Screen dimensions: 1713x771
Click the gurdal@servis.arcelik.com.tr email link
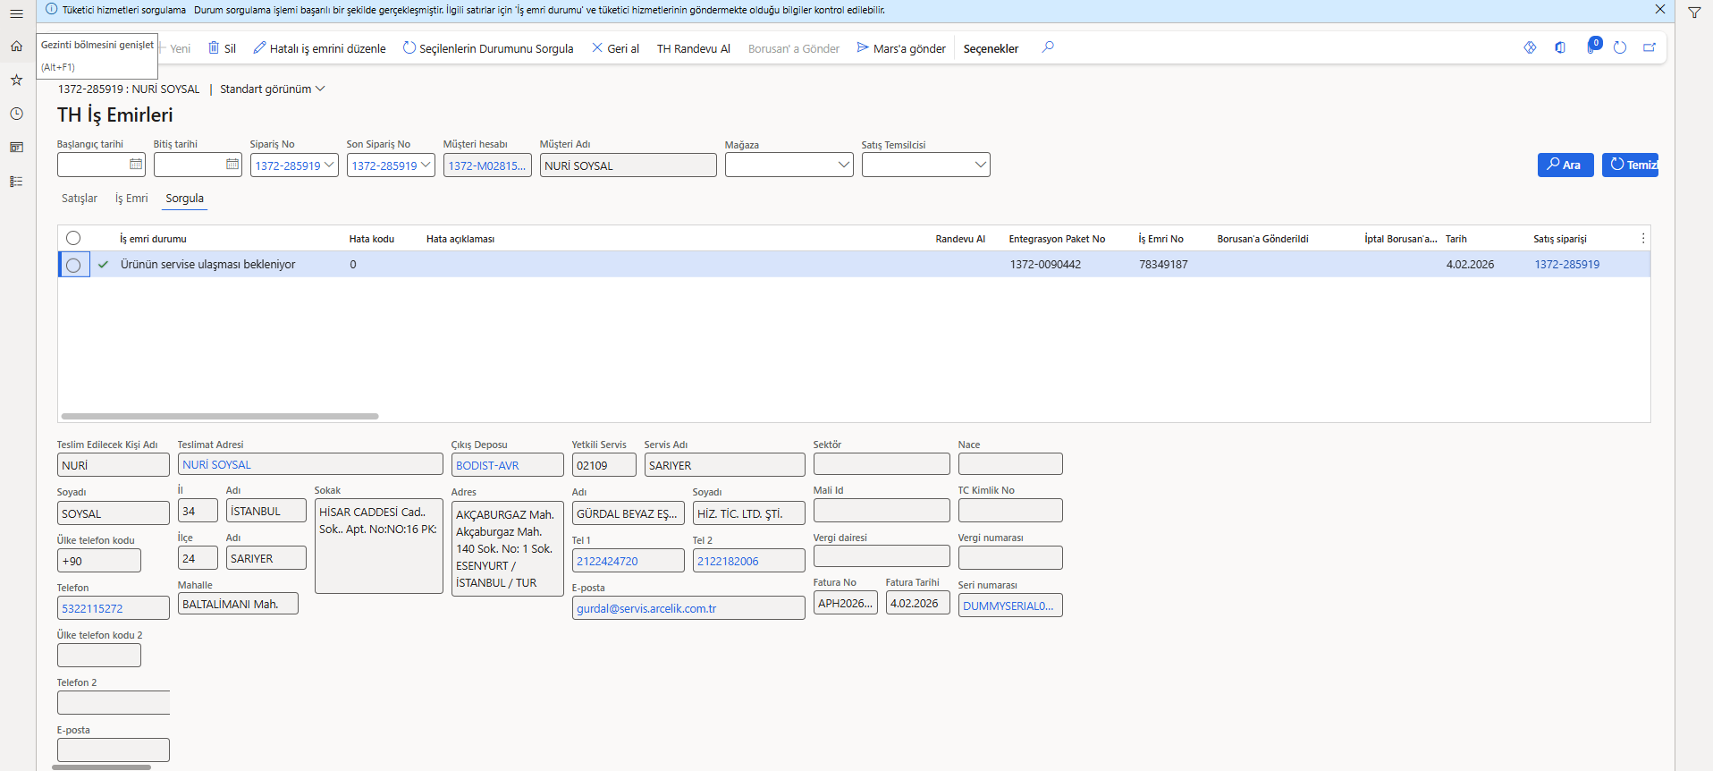(646, 608)
